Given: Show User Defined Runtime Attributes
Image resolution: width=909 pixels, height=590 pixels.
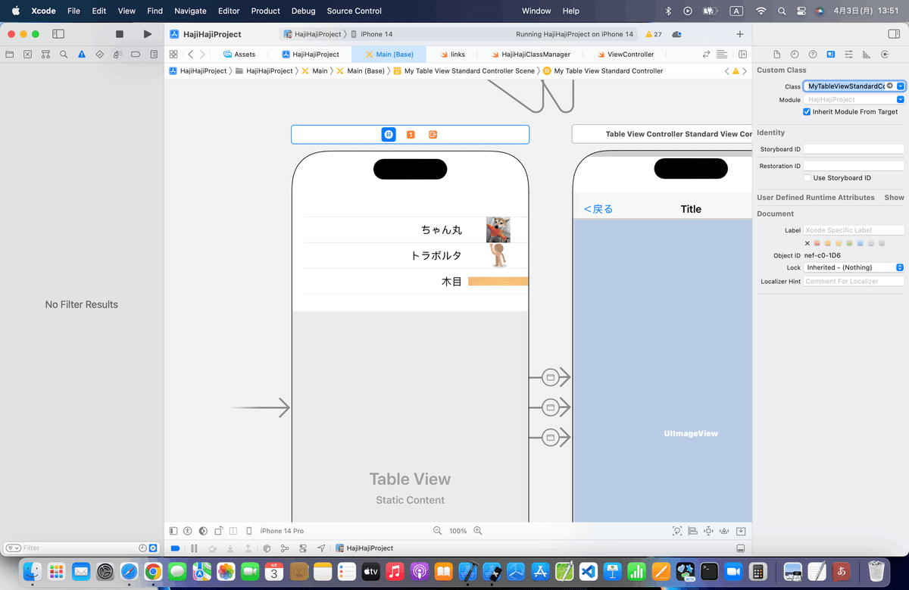Looking at the screenshot, I should point(894,198).
